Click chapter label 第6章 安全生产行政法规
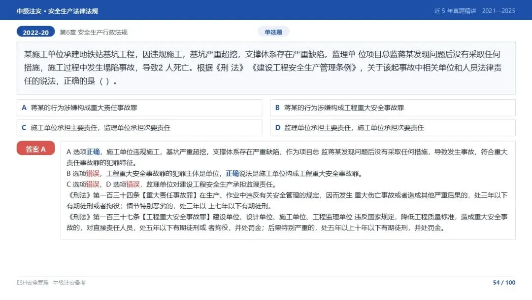The width and height of the screenshot is (532, 300). (x=94, y=32)
